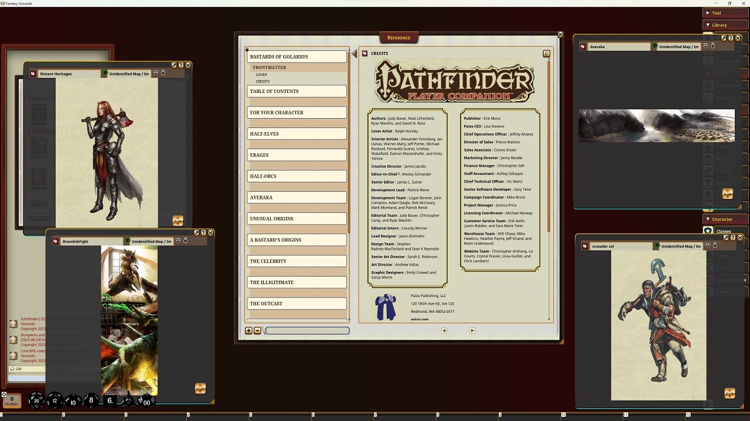Collapse the Library panel in the sidebar
The image size is (750, 421).
tap(725, 25)
